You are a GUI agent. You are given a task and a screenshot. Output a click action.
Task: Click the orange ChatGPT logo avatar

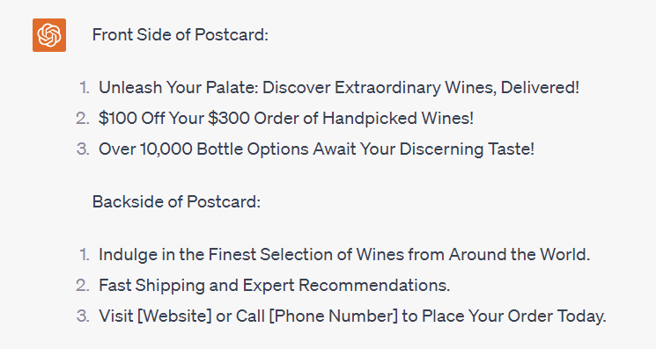click(49, 35)
